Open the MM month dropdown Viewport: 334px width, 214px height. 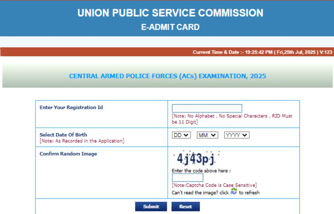tap(207, 135)
